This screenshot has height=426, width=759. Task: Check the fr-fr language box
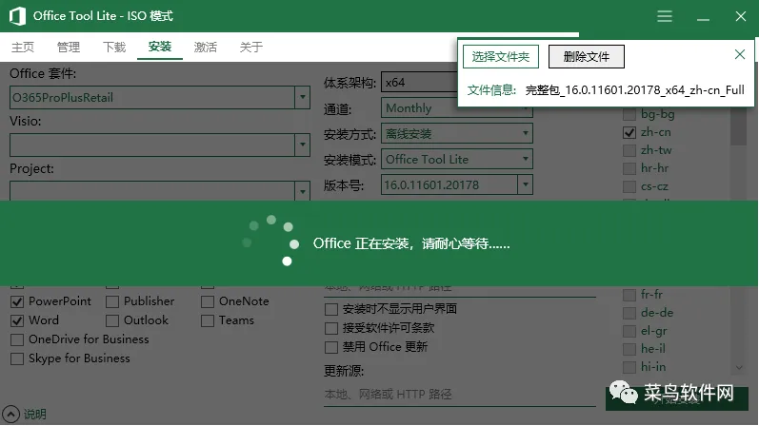pyautogui.click(x=629, y=295)
